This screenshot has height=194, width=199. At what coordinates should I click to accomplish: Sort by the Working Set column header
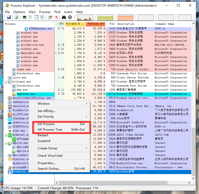95,24
